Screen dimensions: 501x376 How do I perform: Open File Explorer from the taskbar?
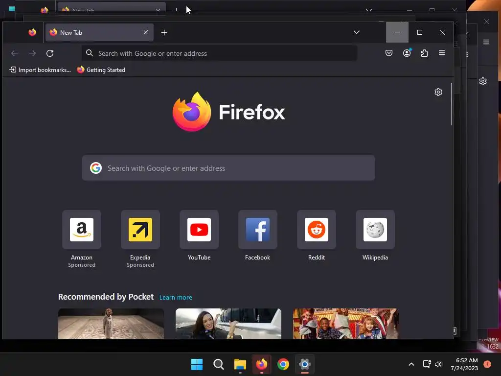point(240,364)
